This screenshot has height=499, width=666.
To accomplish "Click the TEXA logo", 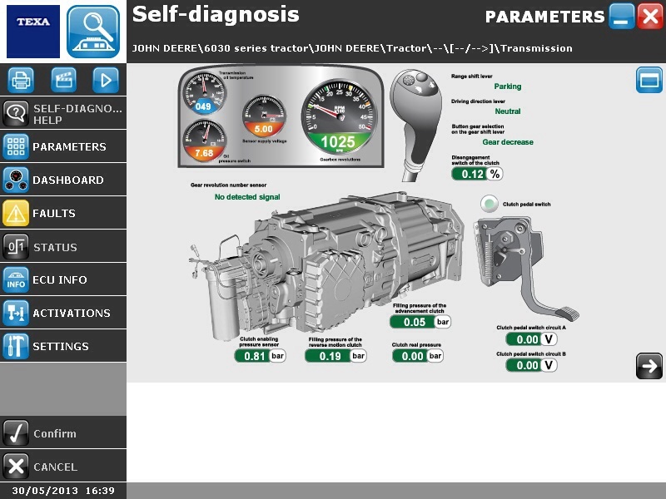I will click(x=32, y=31).
